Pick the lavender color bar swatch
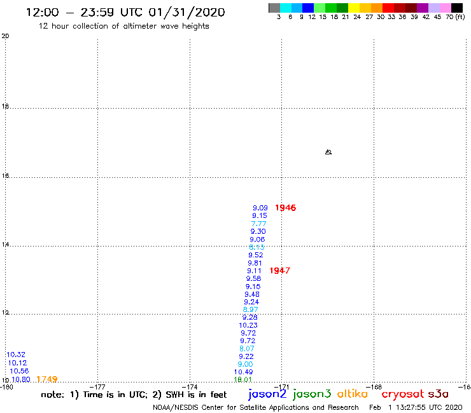The height and width of the screenshot is (413, 471). tap(434, 8)
